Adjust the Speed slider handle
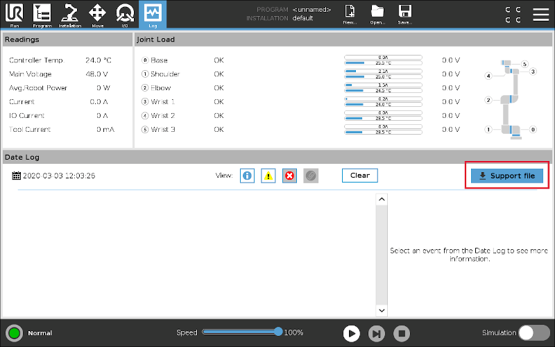Viewport: 555px width, 347px height. coord(278,332)
